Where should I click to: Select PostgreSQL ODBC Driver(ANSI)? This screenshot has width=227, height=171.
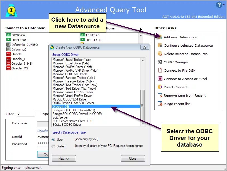coord(96,110)
